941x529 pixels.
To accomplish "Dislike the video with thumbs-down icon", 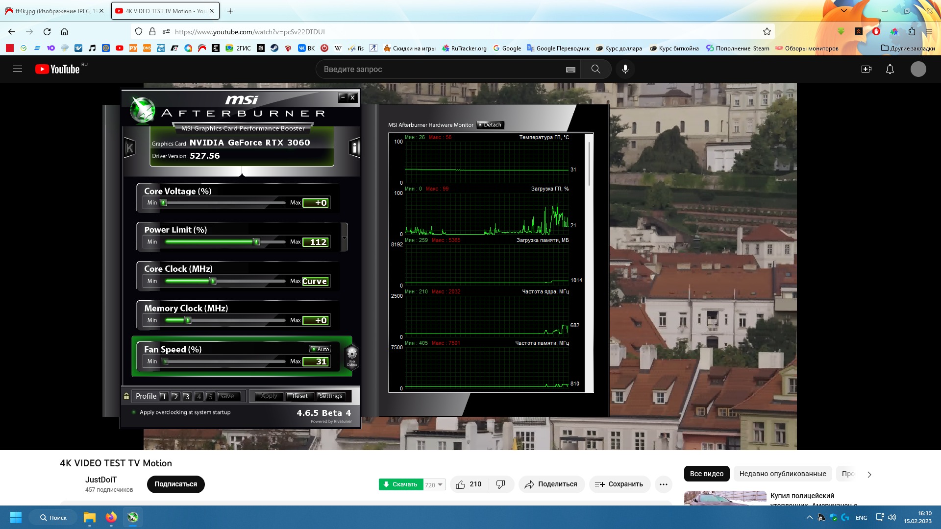I will pos(500,484).
